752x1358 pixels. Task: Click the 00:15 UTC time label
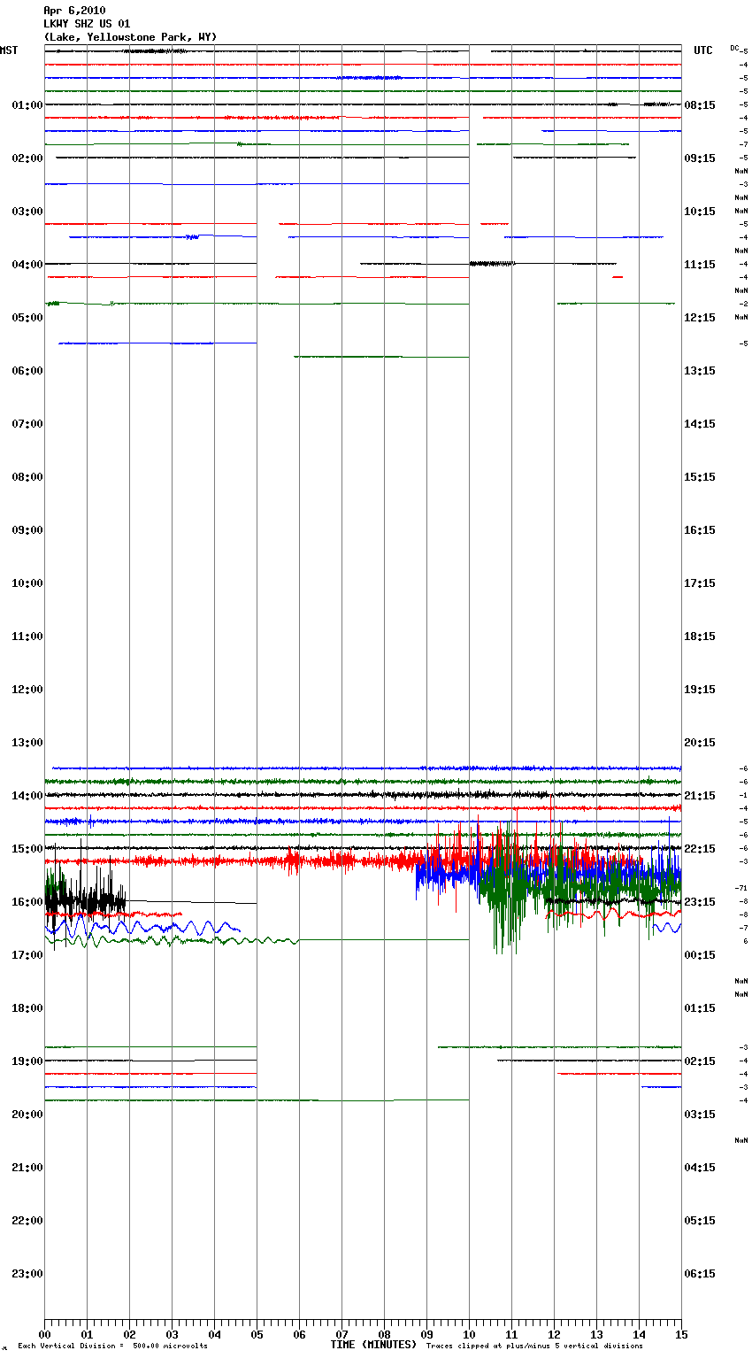(x=700, y=955)
